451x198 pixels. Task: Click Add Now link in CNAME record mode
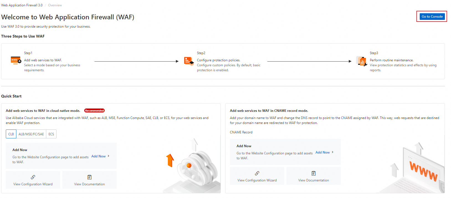(x=322, y=152)
